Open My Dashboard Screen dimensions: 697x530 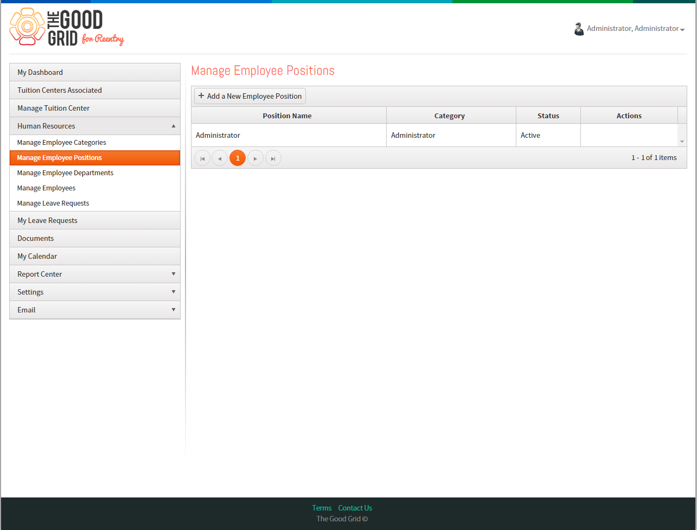coord(95,72)
